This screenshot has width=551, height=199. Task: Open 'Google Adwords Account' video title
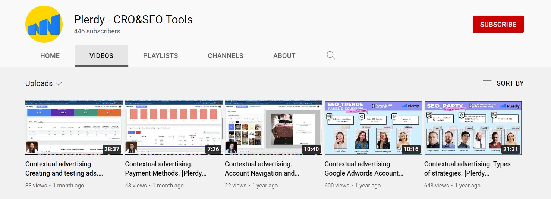[x=364, y=168]
